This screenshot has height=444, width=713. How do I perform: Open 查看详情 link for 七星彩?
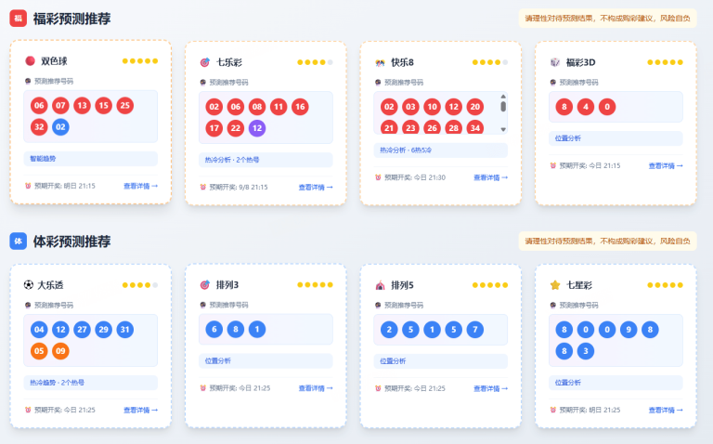pyautogui.click(x=666, y=410)
